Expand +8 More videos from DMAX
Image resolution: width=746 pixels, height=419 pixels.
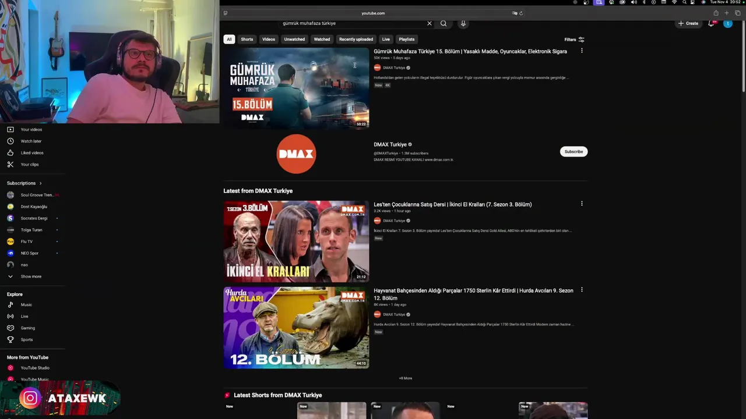click(406, 378)
